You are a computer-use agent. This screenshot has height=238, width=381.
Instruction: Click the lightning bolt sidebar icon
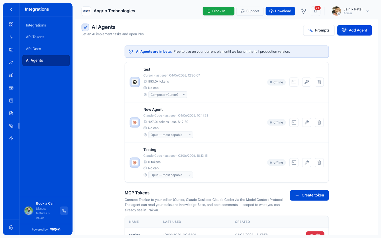11,138
